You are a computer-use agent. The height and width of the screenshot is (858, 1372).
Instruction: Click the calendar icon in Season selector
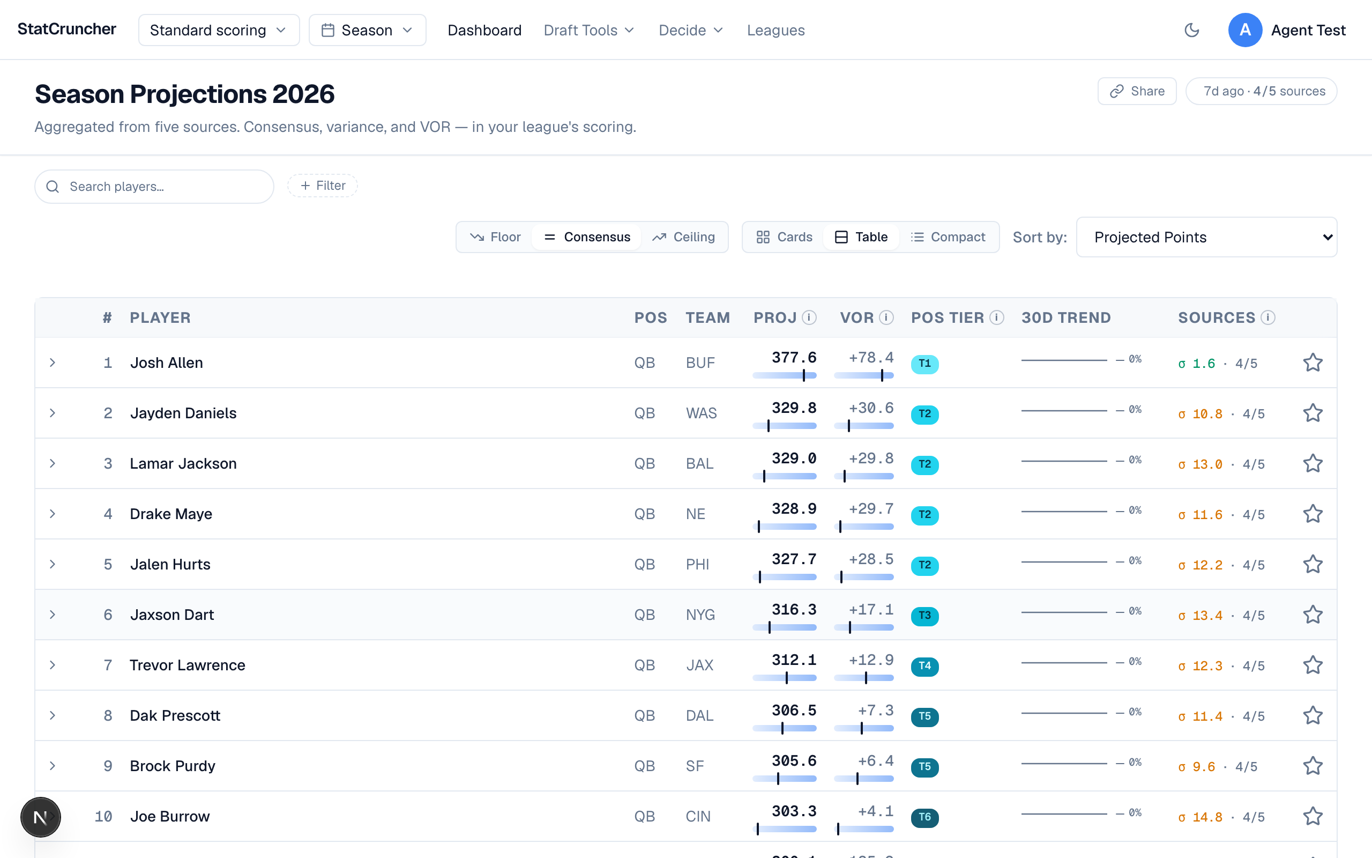327,30
